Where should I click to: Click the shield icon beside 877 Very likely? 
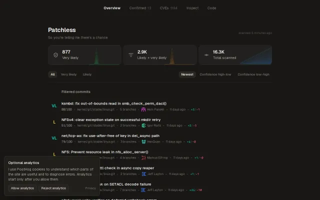tap(55, 55)
